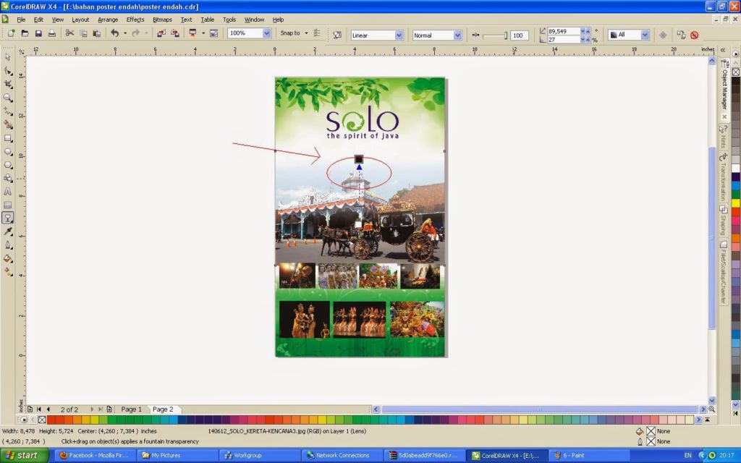Open a file from the toolbar
741x463 pixels.
(x=25, y=33)
